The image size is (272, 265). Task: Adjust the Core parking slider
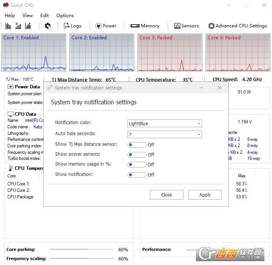82,249
